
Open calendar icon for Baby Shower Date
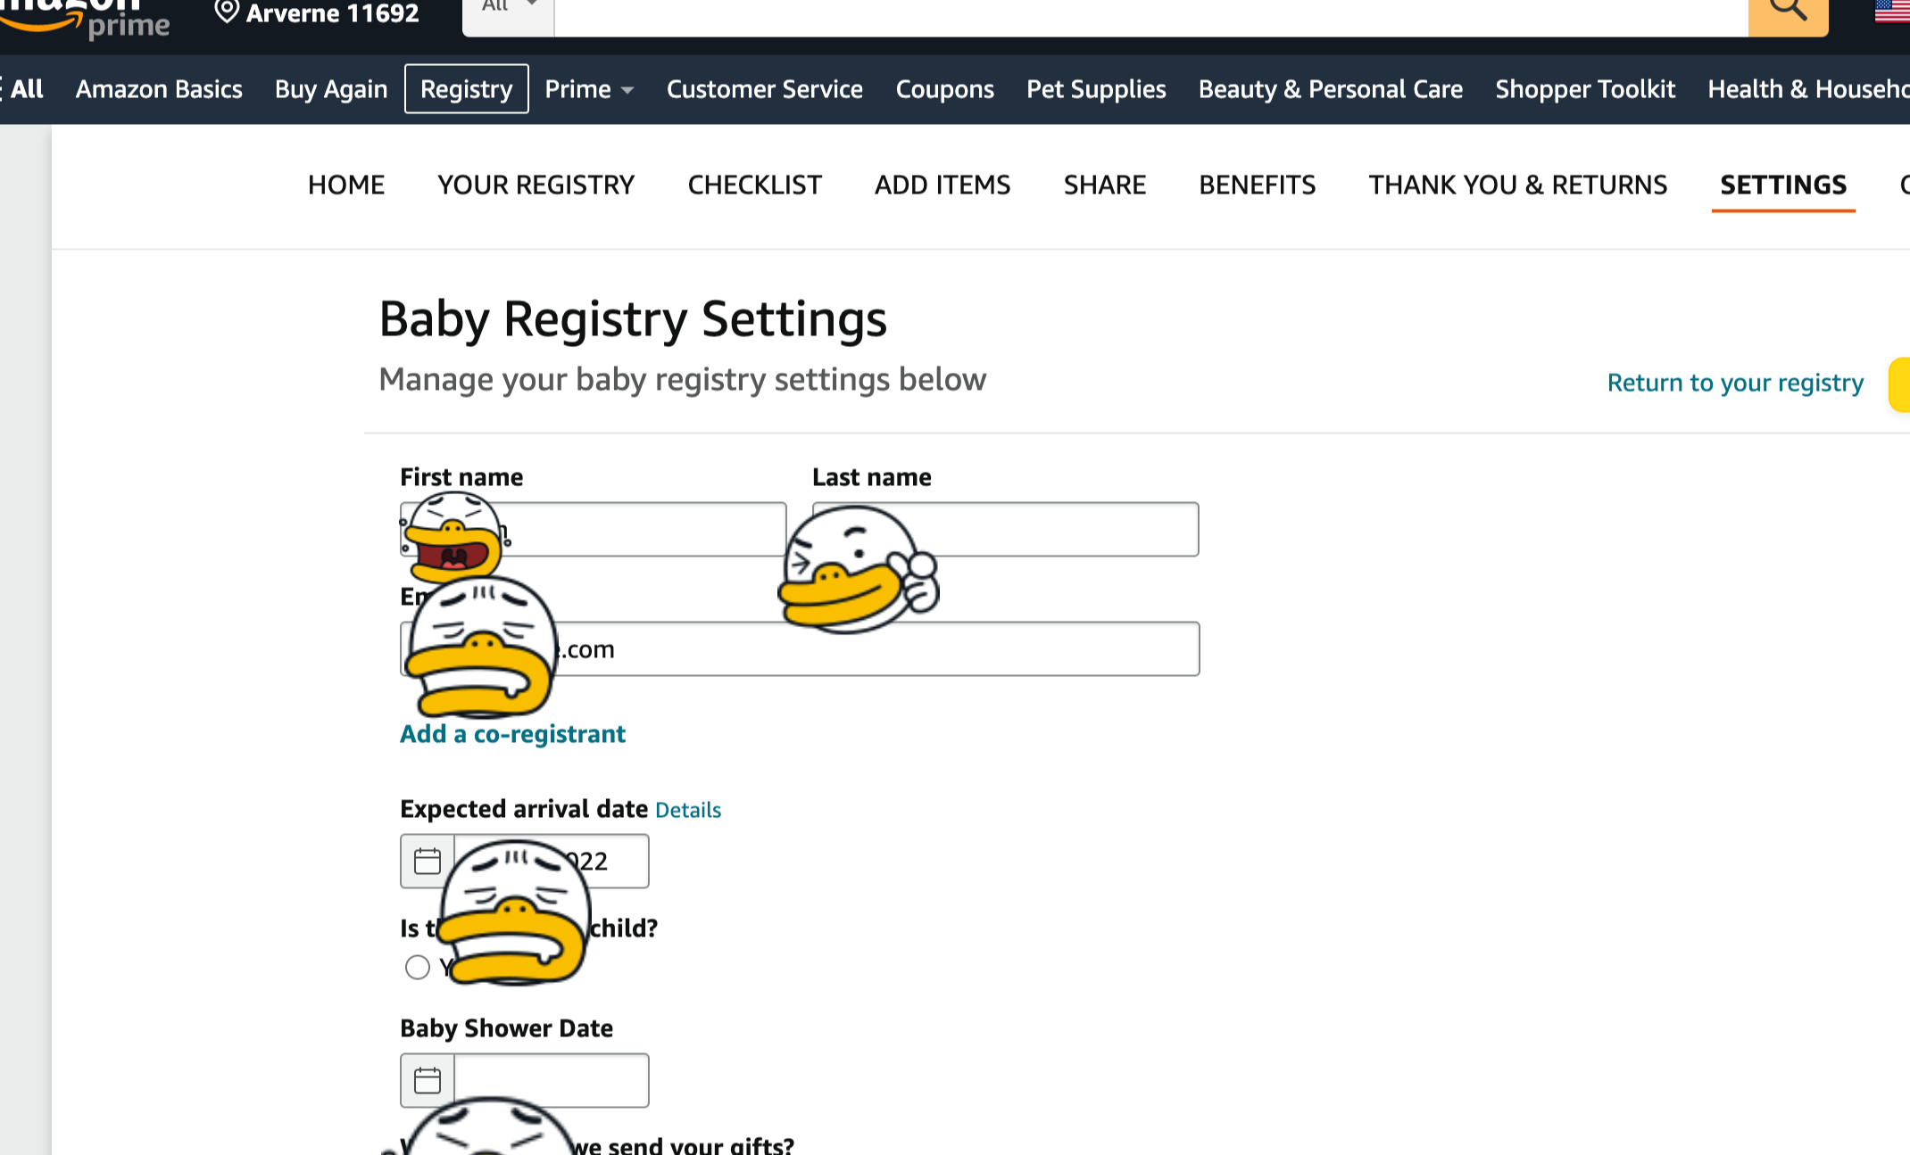point(428,1080)
